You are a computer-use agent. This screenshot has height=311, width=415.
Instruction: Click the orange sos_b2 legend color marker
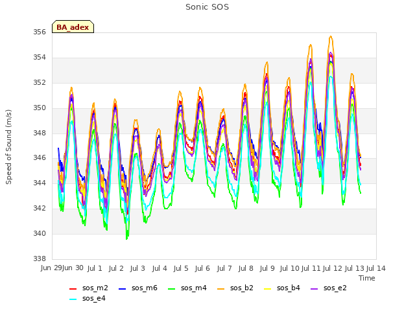tap(220, 289)
